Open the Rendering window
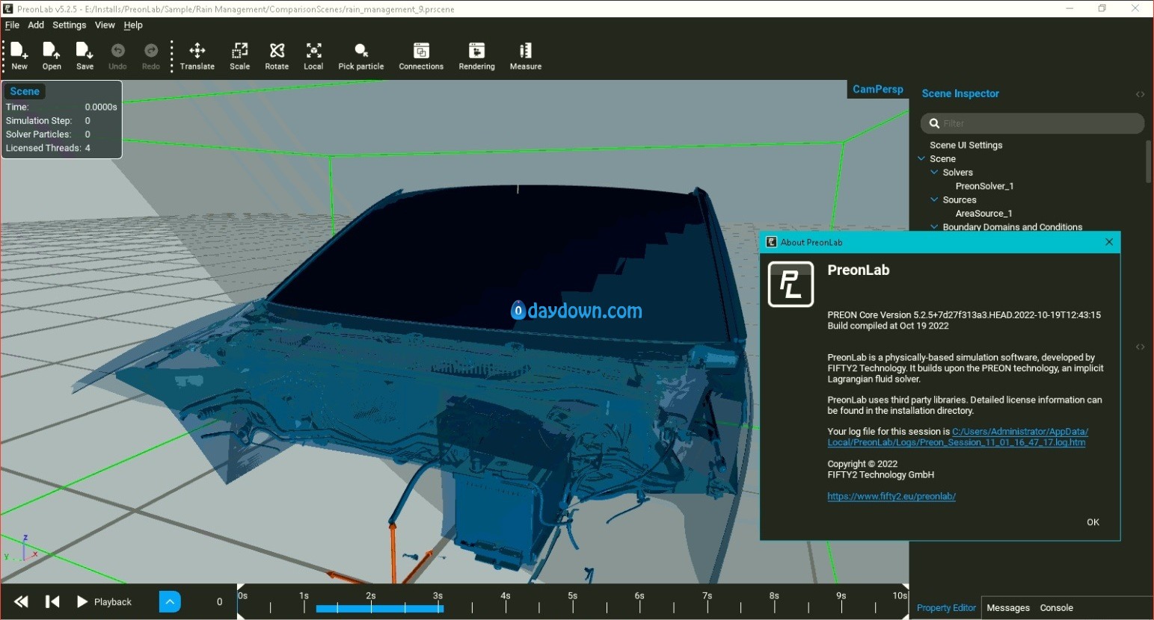Screen dimensions: 1154x620 pos(476,56)
